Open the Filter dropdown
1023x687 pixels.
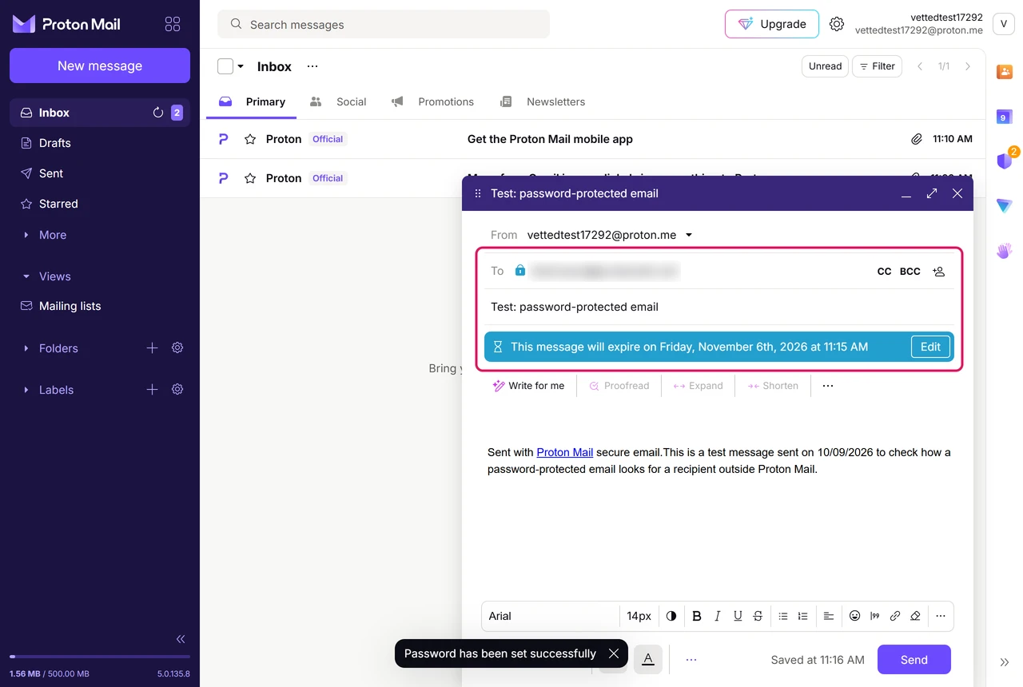pyautogui.click(x=877, y=66)
